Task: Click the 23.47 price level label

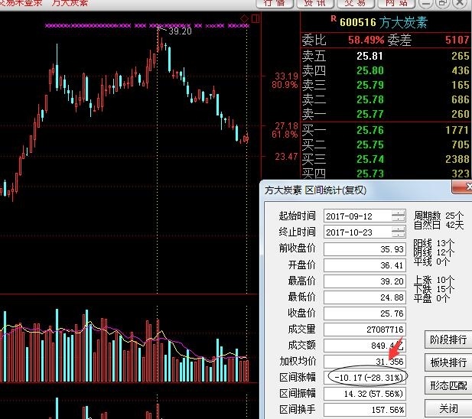Action: pos(286,157)
